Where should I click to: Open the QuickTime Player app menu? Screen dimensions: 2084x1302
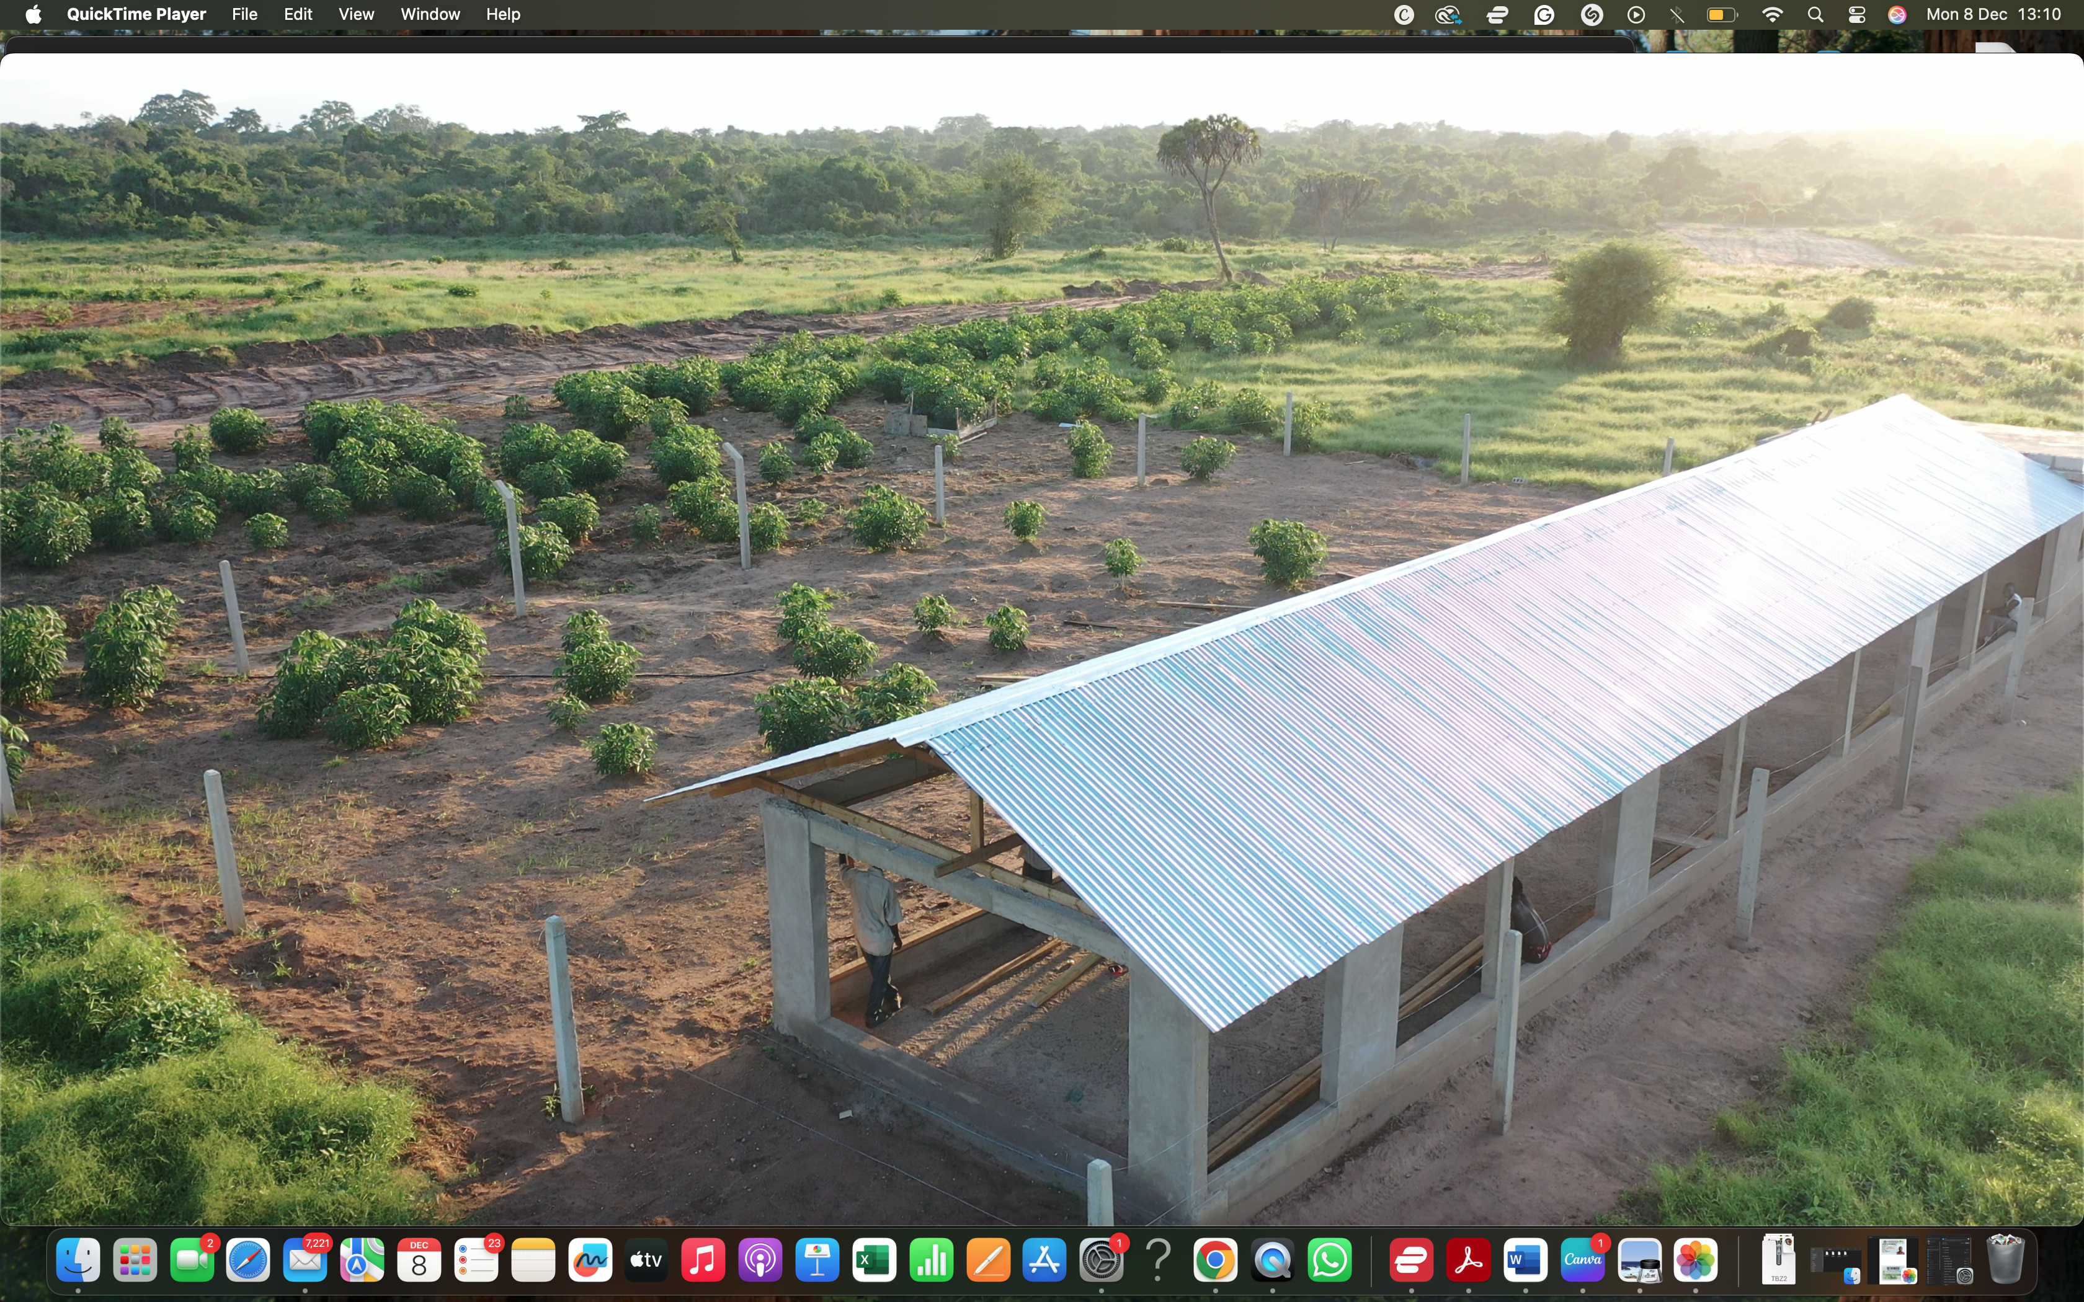tap(136, 14)
